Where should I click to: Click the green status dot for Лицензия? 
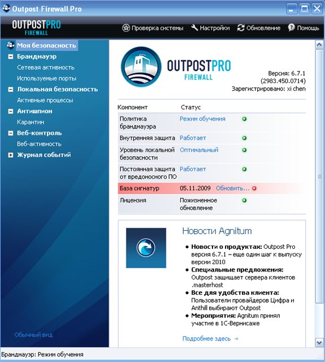point(245,200)
